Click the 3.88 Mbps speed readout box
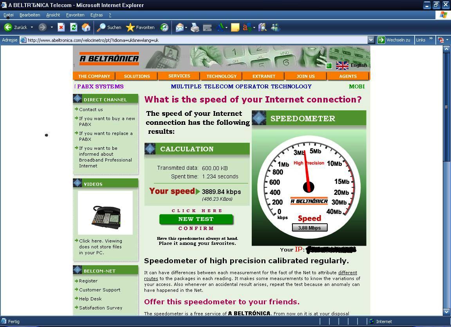The image size is (451, 327). [310, 228]
